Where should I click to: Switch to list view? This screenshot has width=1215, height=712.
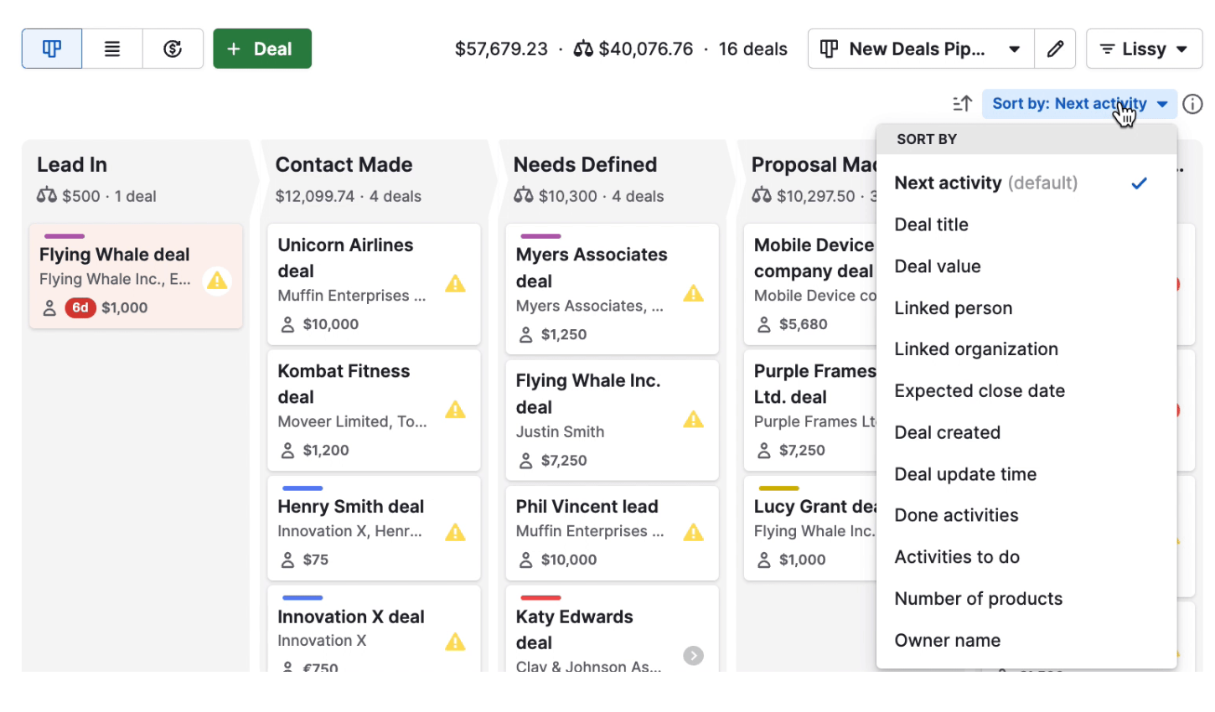click(x=112, y=49)
